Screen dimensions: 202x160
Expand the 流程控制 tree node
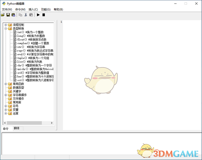pos(6,25)
